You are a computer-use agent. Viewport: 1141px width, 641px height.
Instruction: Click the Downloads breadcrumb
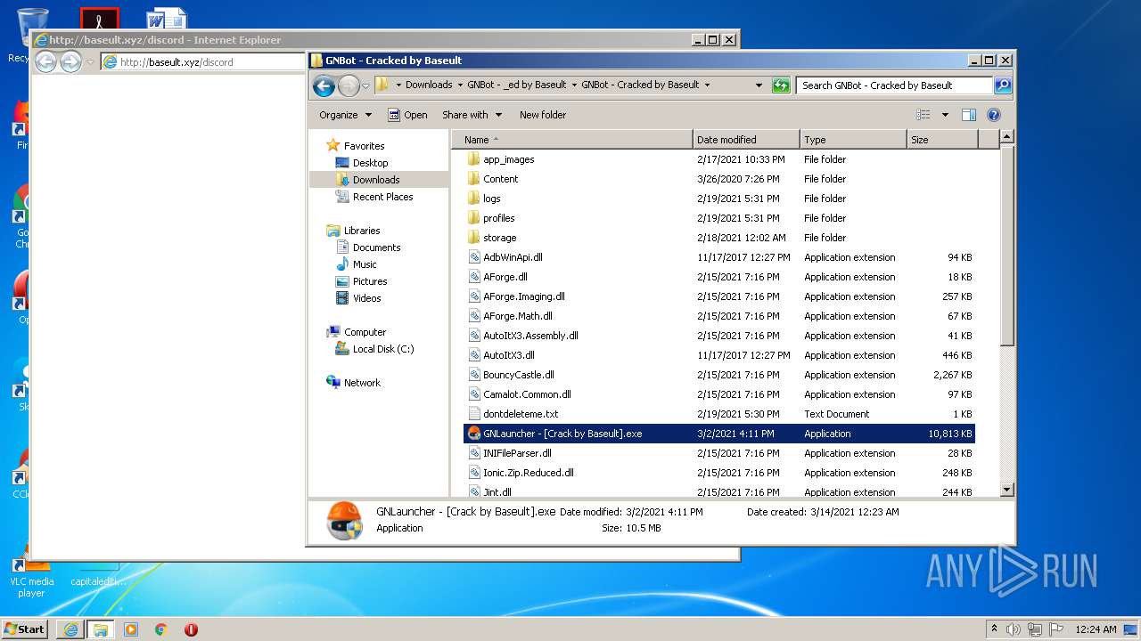pos(429,85)
